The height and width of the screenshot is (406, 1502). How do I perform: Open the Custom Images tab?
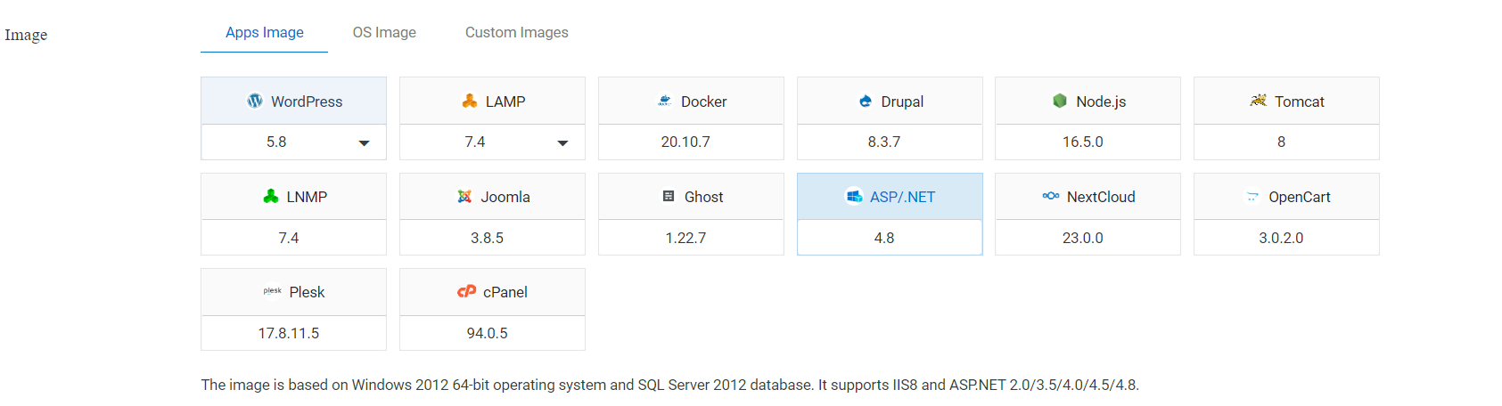517,32
